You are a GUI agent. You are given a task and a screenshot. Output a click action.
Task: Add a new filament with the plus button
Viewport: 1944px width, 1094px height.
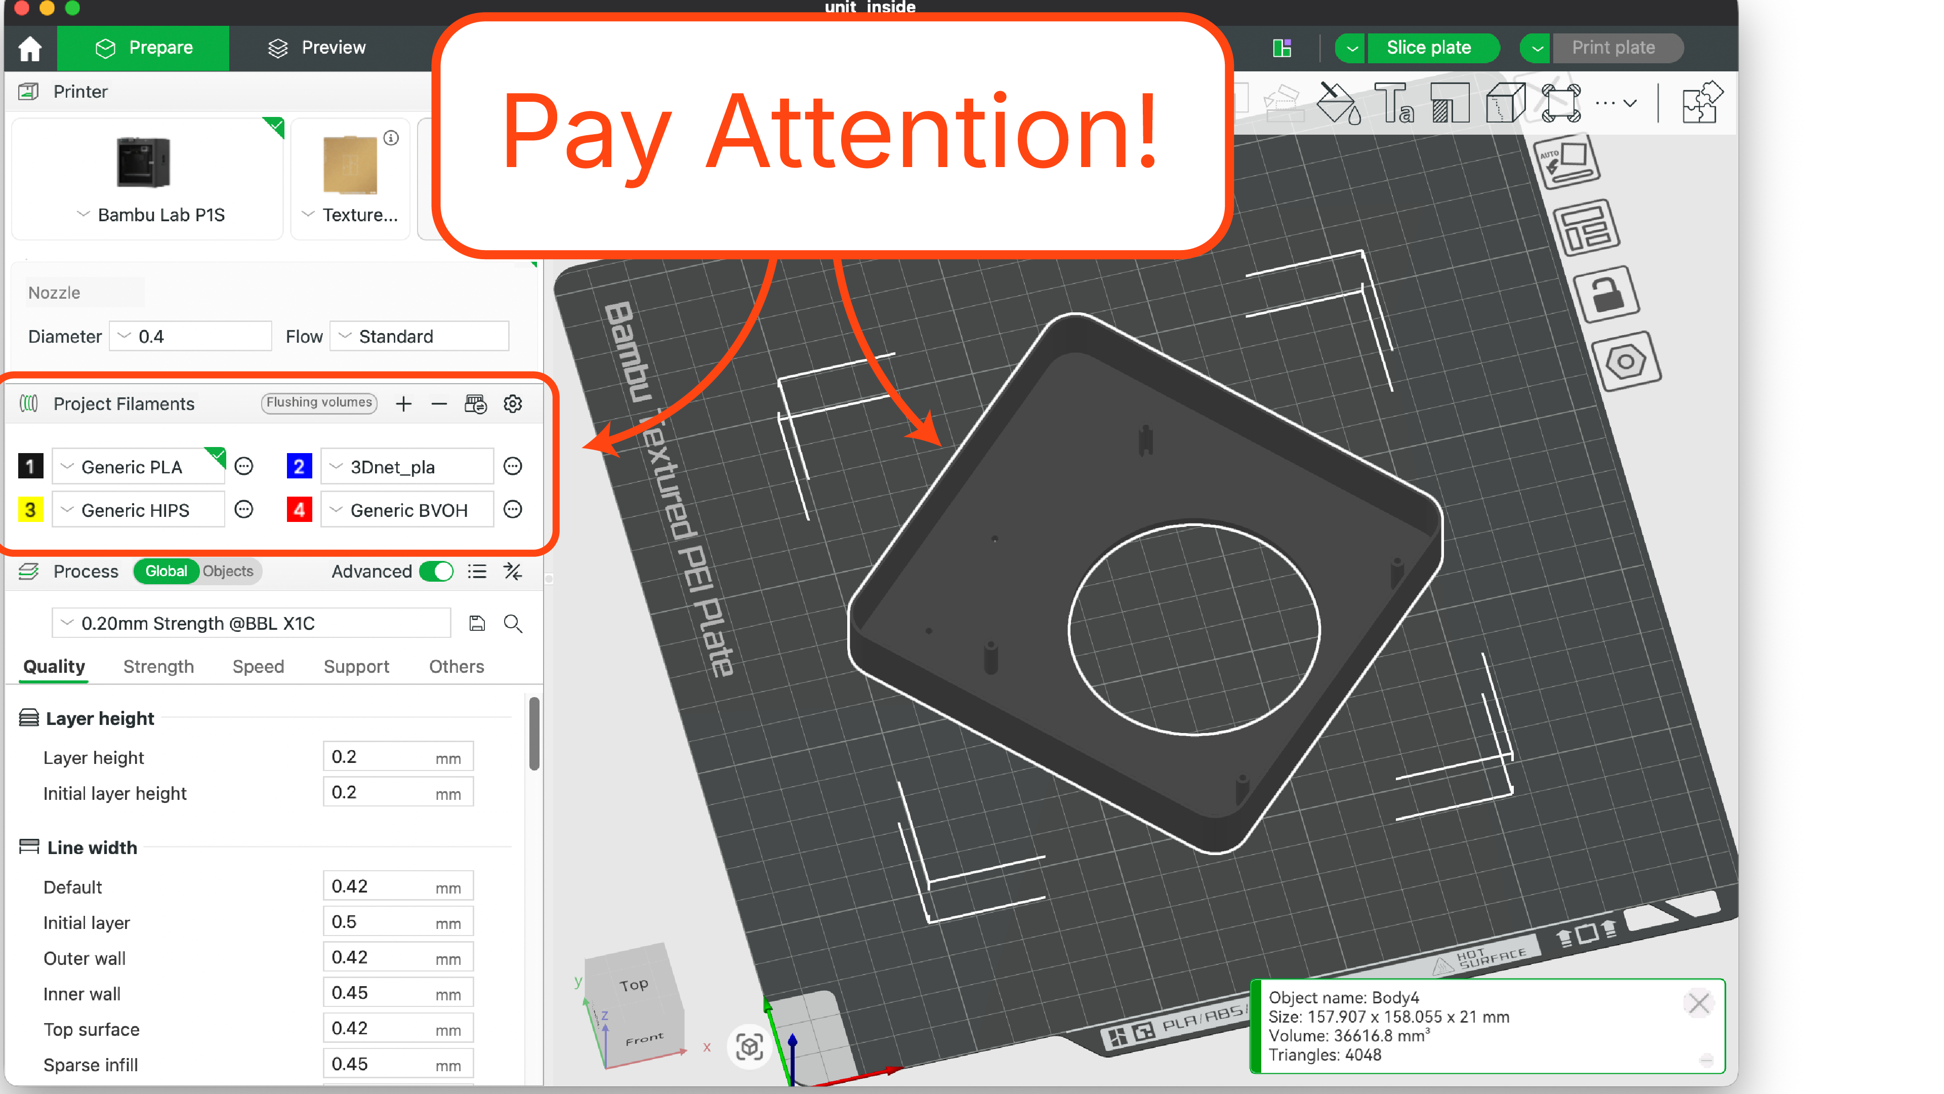(x=404, y=403)
